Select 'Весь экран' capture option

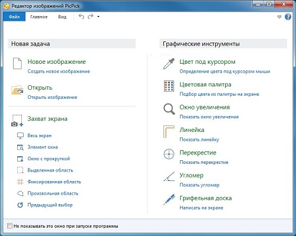tap(40, 135)
